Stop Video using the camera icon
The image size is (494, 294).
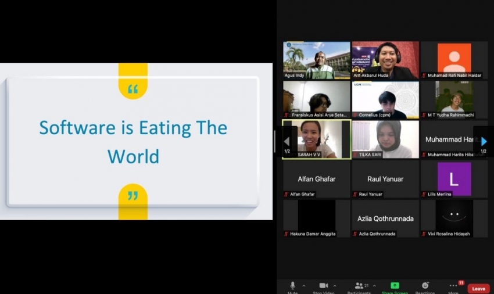(324, 285)
